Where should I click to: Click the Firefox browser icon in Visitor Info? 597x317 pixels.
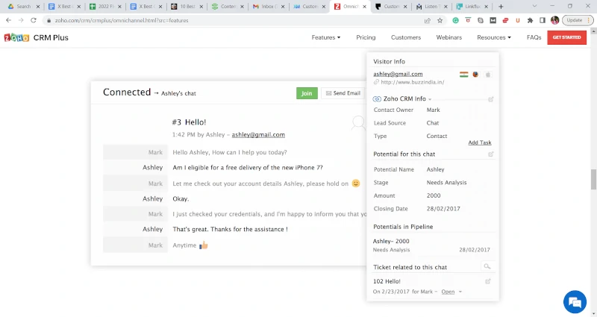pos(475,75)
